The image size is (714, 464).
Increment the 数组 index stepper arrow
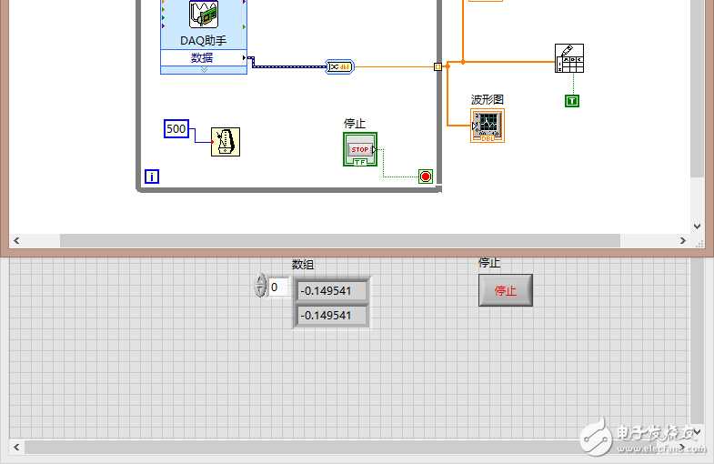260,279
